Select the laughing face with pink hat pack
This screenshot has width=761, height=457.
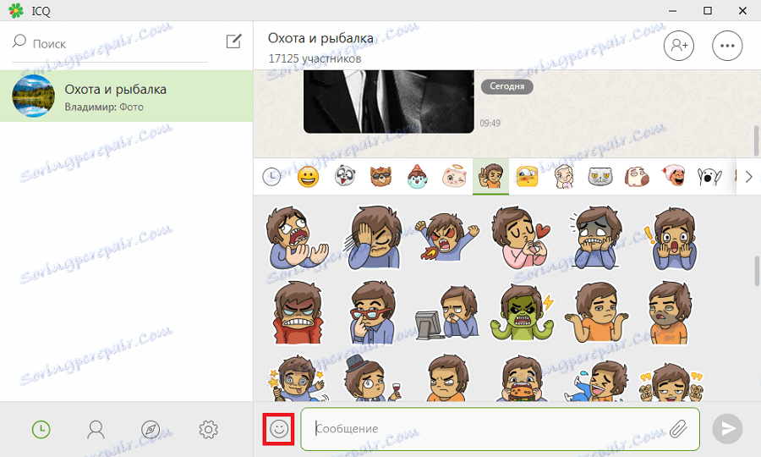point(673,176)
